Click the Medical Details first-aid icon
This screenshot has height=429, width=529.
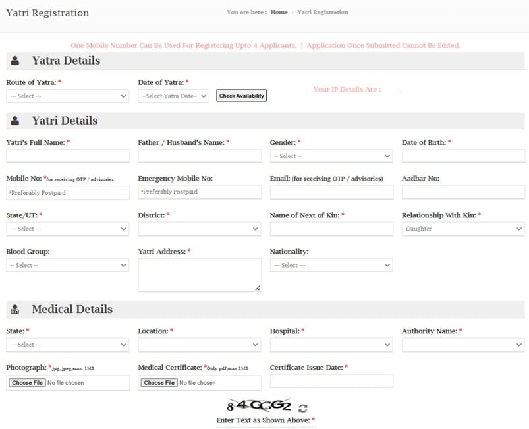pos(15,309)
